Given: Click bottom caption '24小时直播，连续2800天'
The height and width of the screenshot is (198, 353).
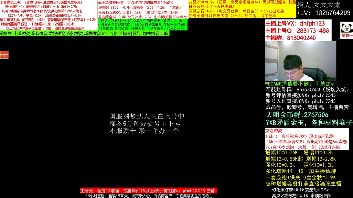Looking at the screenshot, I should click(x=149, y=196).
